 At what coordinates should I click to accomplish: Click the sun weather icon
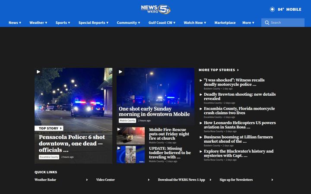click(x=272, y=9)
